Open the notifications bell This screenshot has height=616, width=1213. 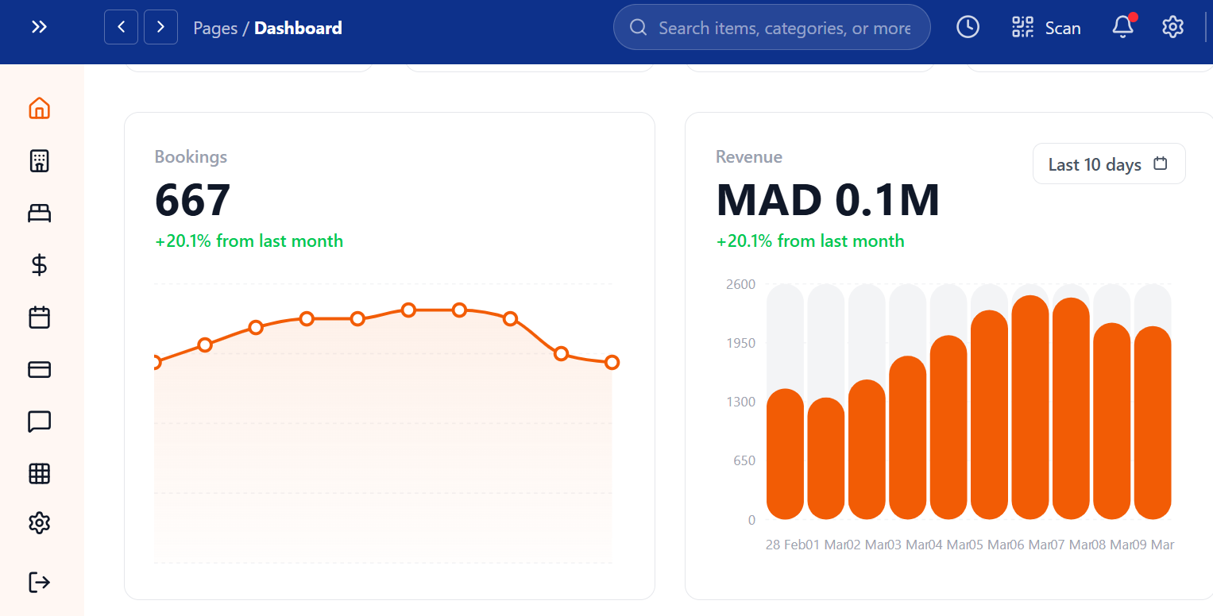1122,27
